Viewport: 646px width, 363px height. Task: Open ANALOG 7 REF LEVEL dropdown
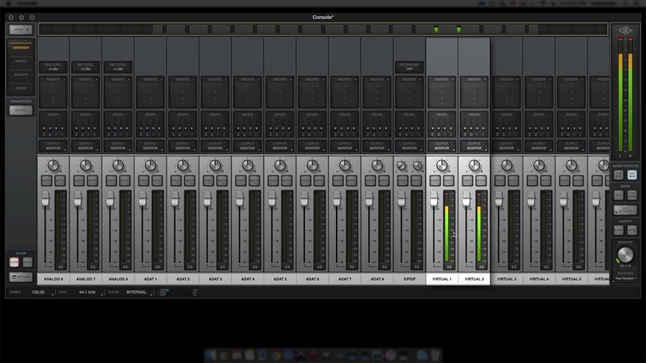[85, 67]
